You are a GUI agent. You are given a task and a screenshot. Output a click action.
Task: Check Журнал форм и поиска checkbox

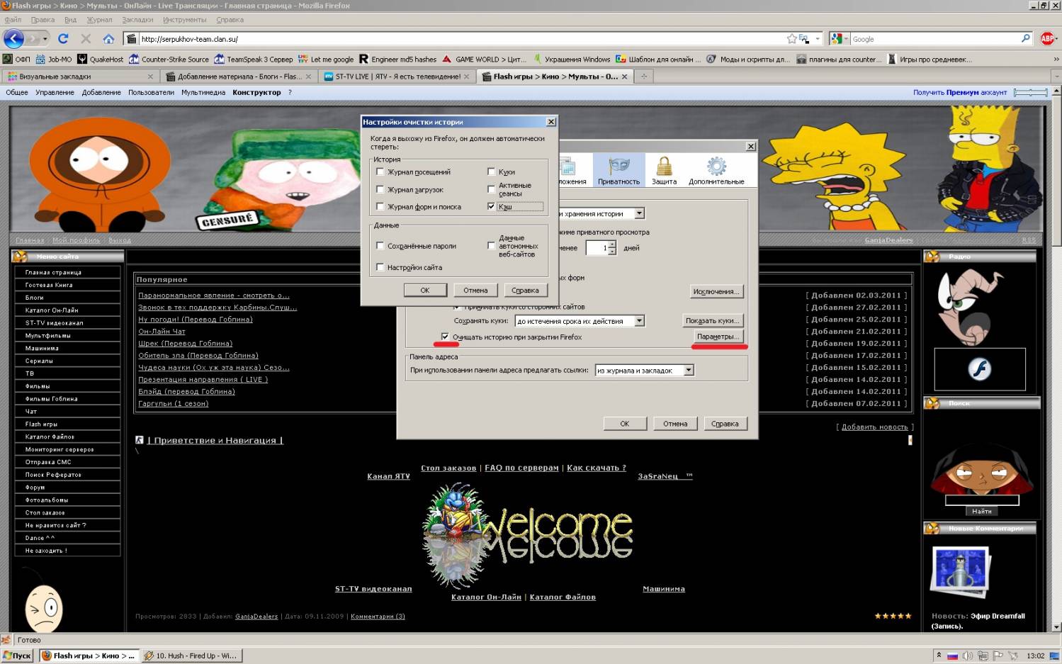point(380,206)
